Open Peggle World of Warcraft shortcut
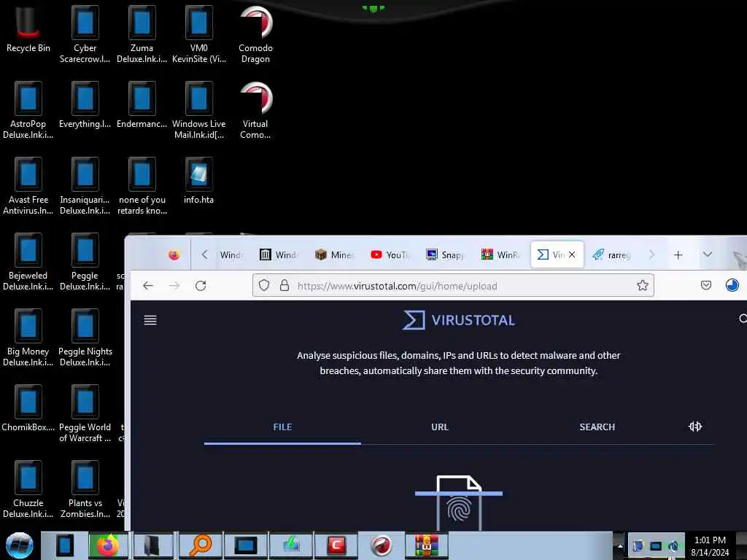Image resolution: width=747 pixels, height=560 pixels. 85,413
